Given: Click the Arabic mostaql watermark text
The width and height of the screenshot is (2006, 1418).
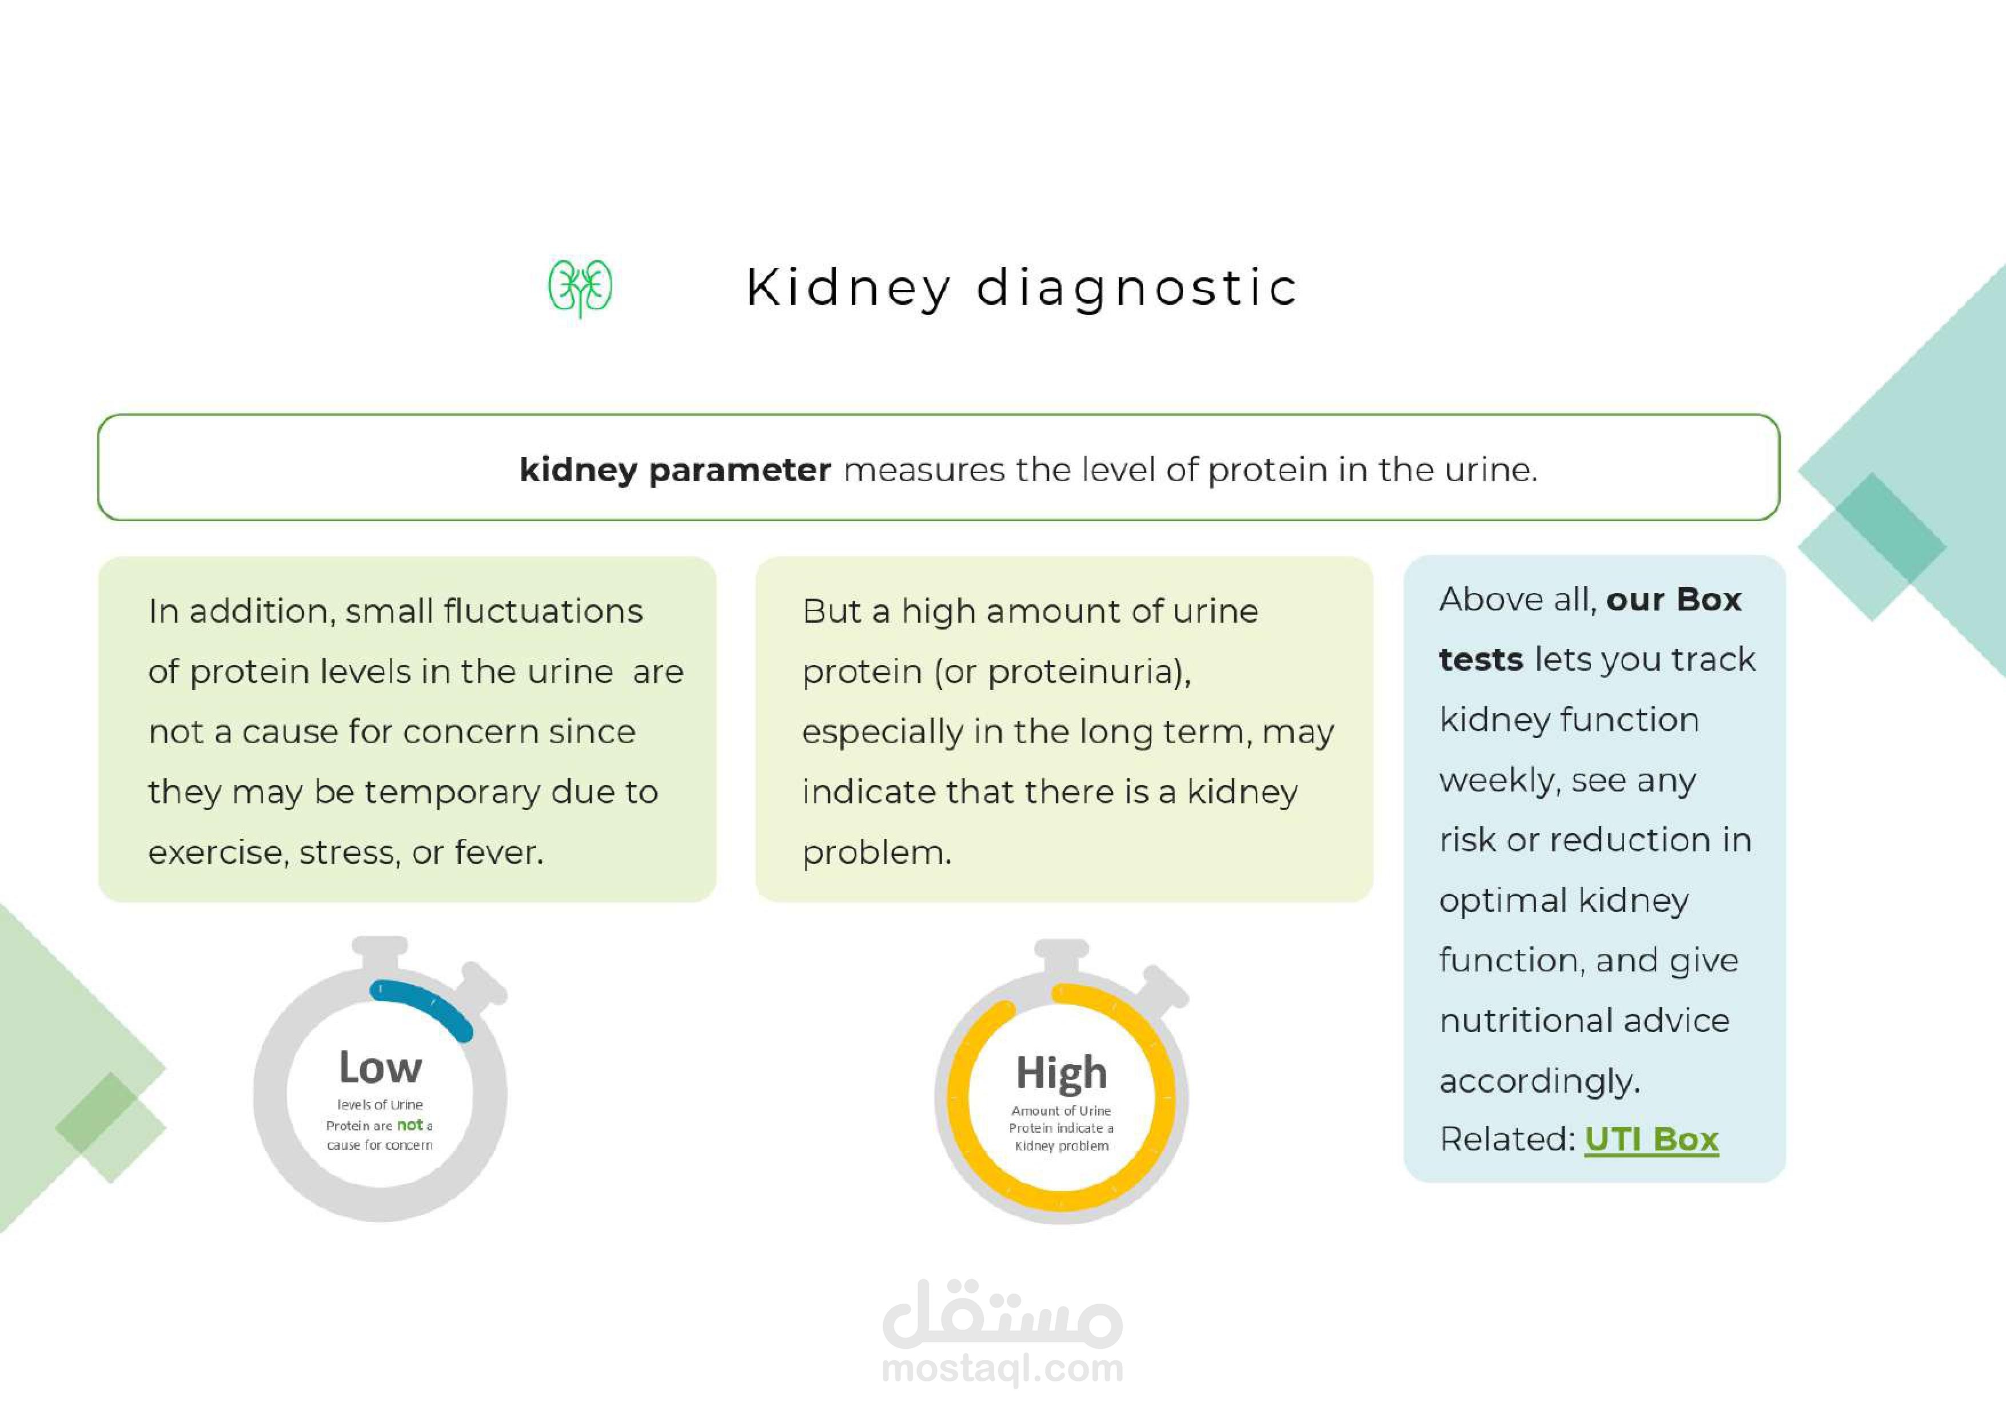Looking at the screenshot, I should (1002, 1314).
